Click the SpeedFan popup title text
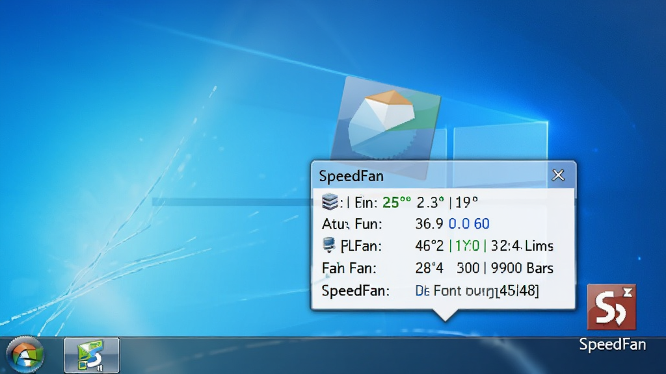The height and width of the screenshot is (374, 666). point(351,176)
